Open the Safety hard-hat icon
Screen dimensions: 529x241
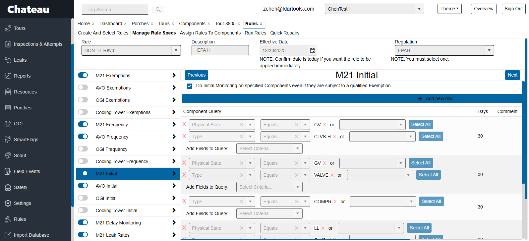pos(8,187)
